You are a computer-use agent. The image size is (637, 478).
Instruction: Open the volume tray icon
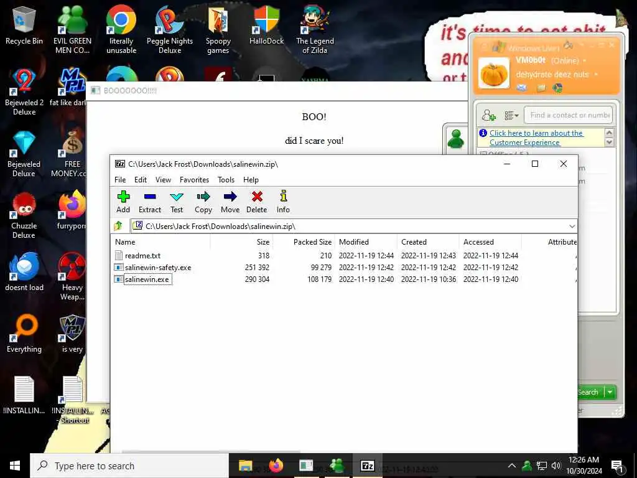click(x=556, y=466)
